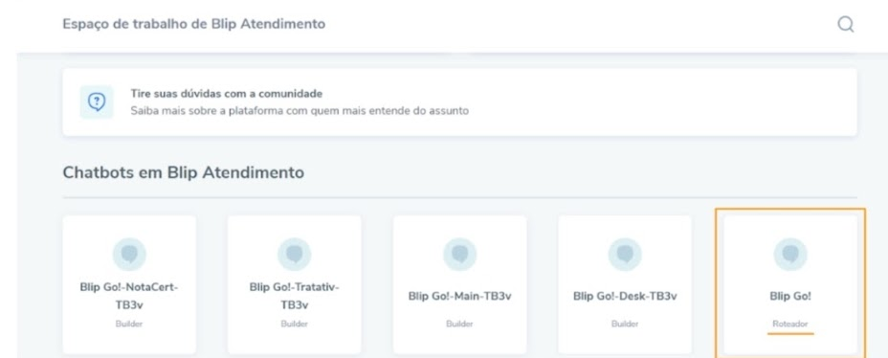888x358 pixels.
Task: Click Blip Go!-Tratativ-TB3v chatbot avatar icon
Action: (294, 255)
